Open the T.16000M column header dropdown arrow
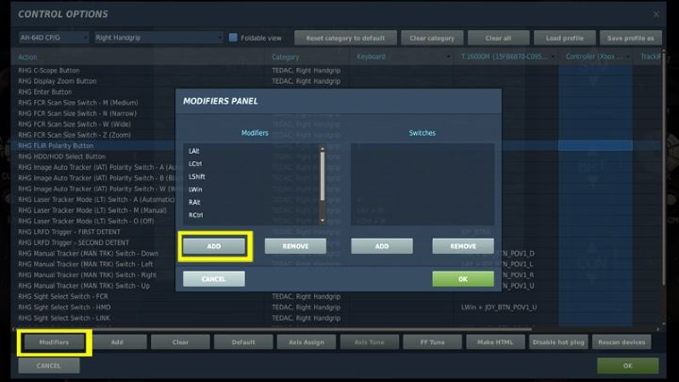Screen dimensions: 679x382 tap(553, 57)
